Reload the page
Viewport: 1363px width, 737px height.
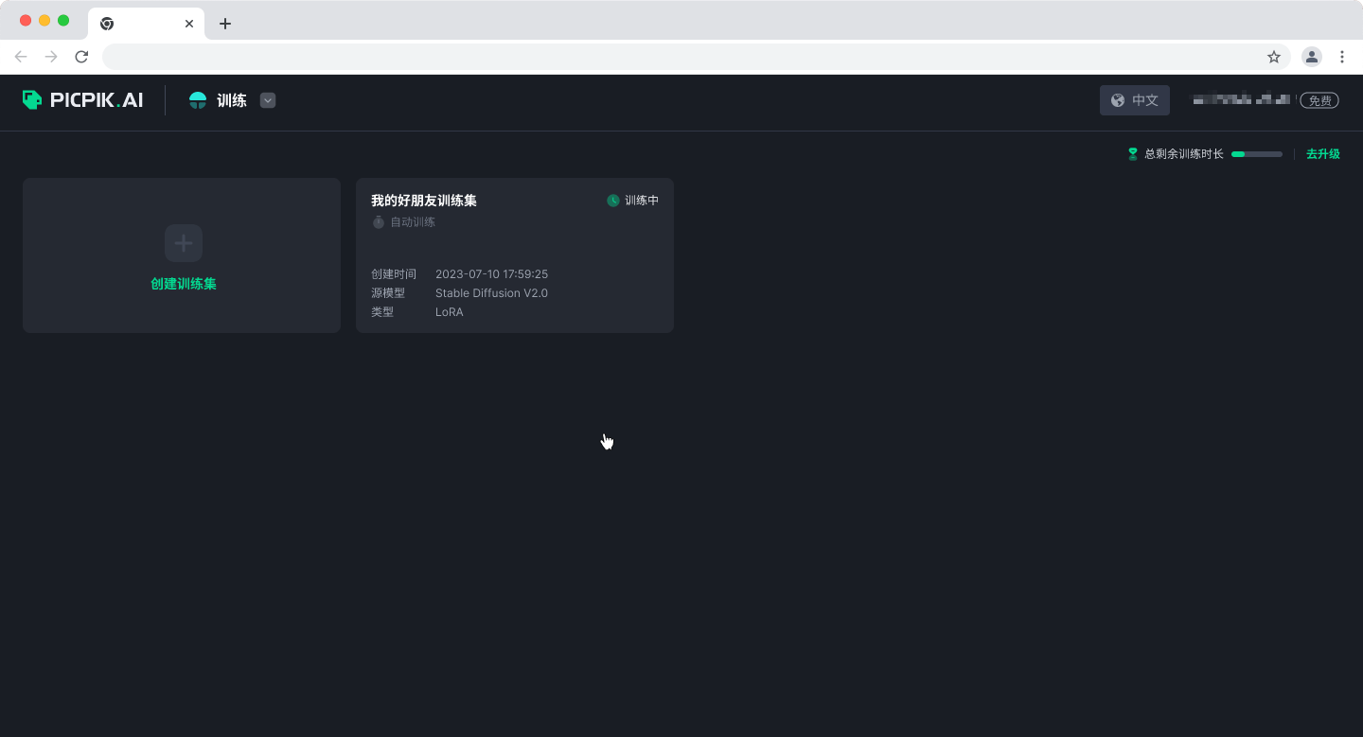[x=81, y=57]
